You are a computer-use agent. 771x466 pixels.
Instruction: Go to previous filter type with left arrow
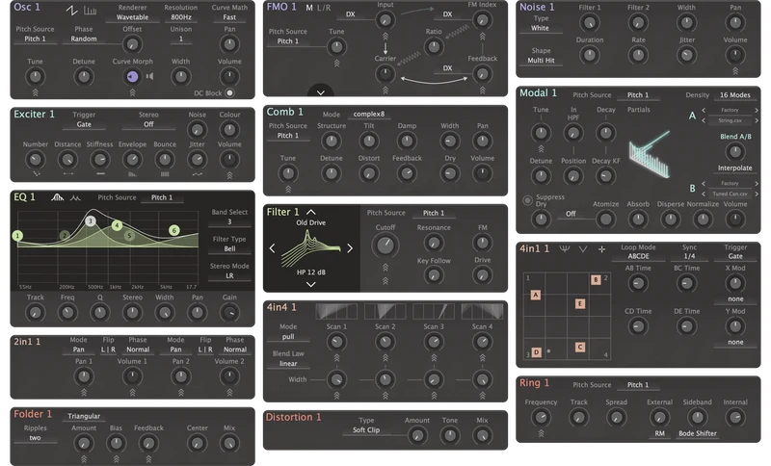pyautogui.click(x=272, y=248)
